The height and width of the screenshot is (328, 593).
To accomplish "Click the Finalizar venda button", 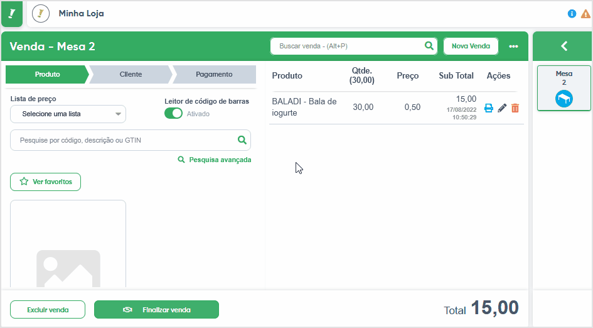I will 157,310.
